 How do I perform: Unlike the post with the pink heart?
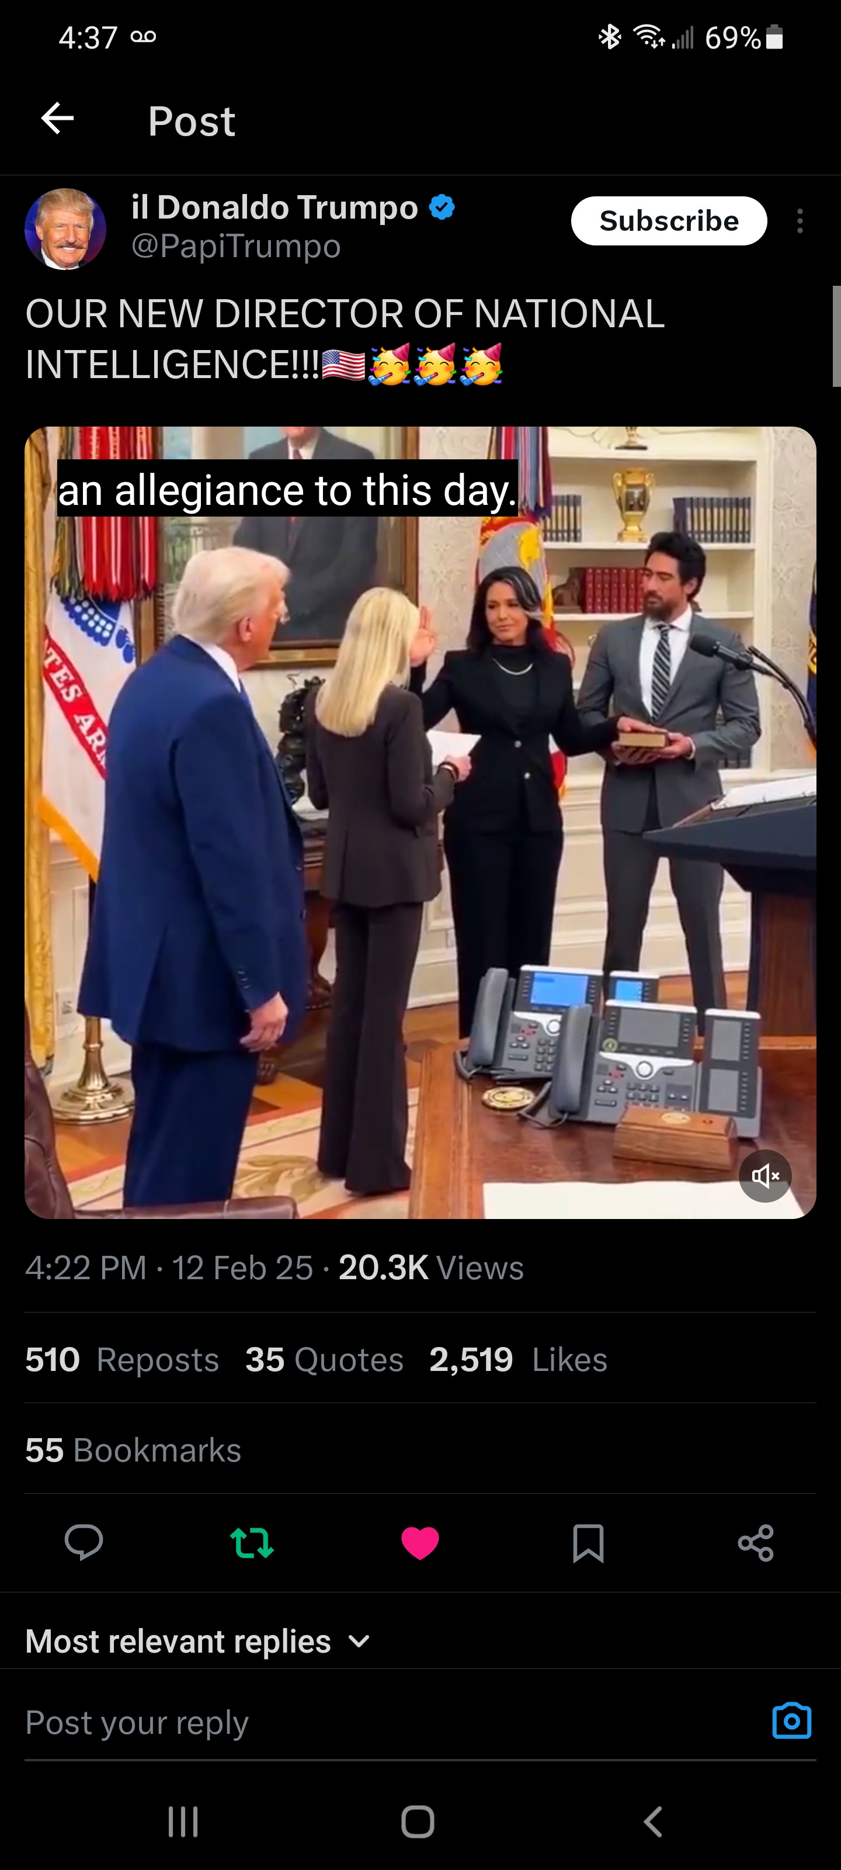pyautogui.click(x=420, y=1543)
